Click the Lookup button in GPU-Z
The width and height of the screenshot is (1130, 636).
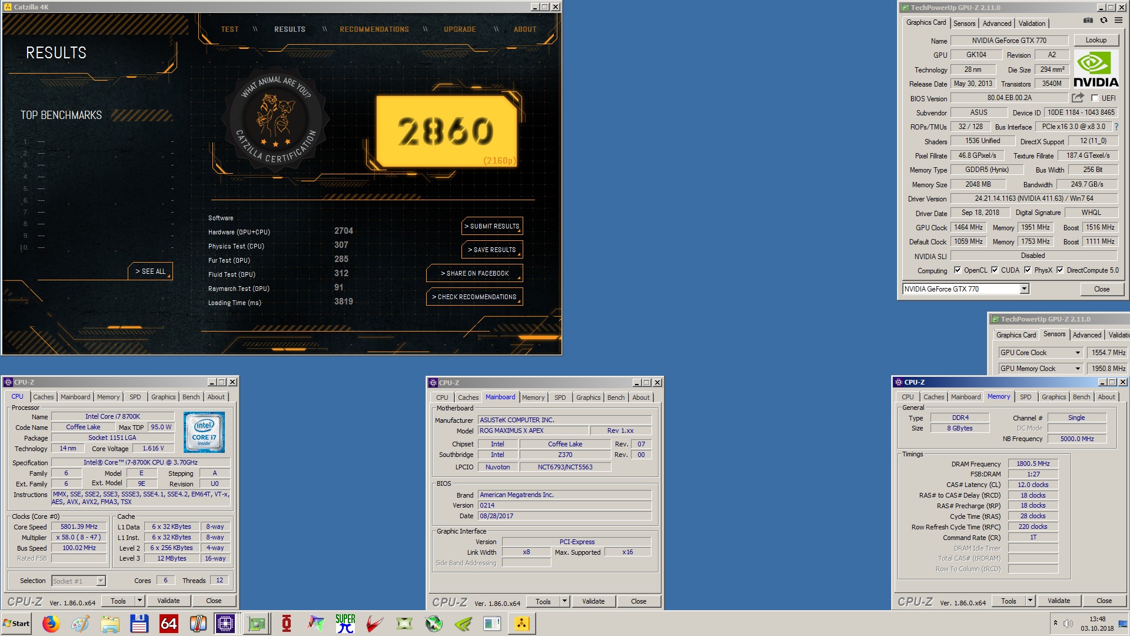(1096, 40)
